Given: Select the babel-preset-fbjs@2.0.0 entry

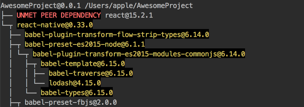Looking at the screenshot, I should tap(71, 102).
